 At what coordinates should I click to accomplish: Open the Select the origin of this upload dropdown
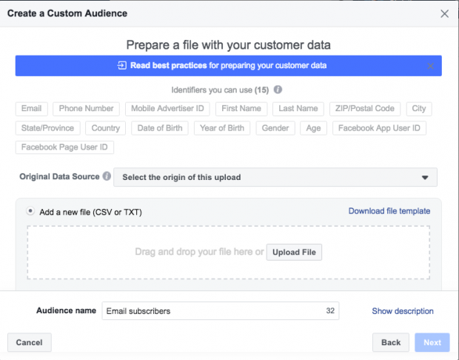[275, 177]
